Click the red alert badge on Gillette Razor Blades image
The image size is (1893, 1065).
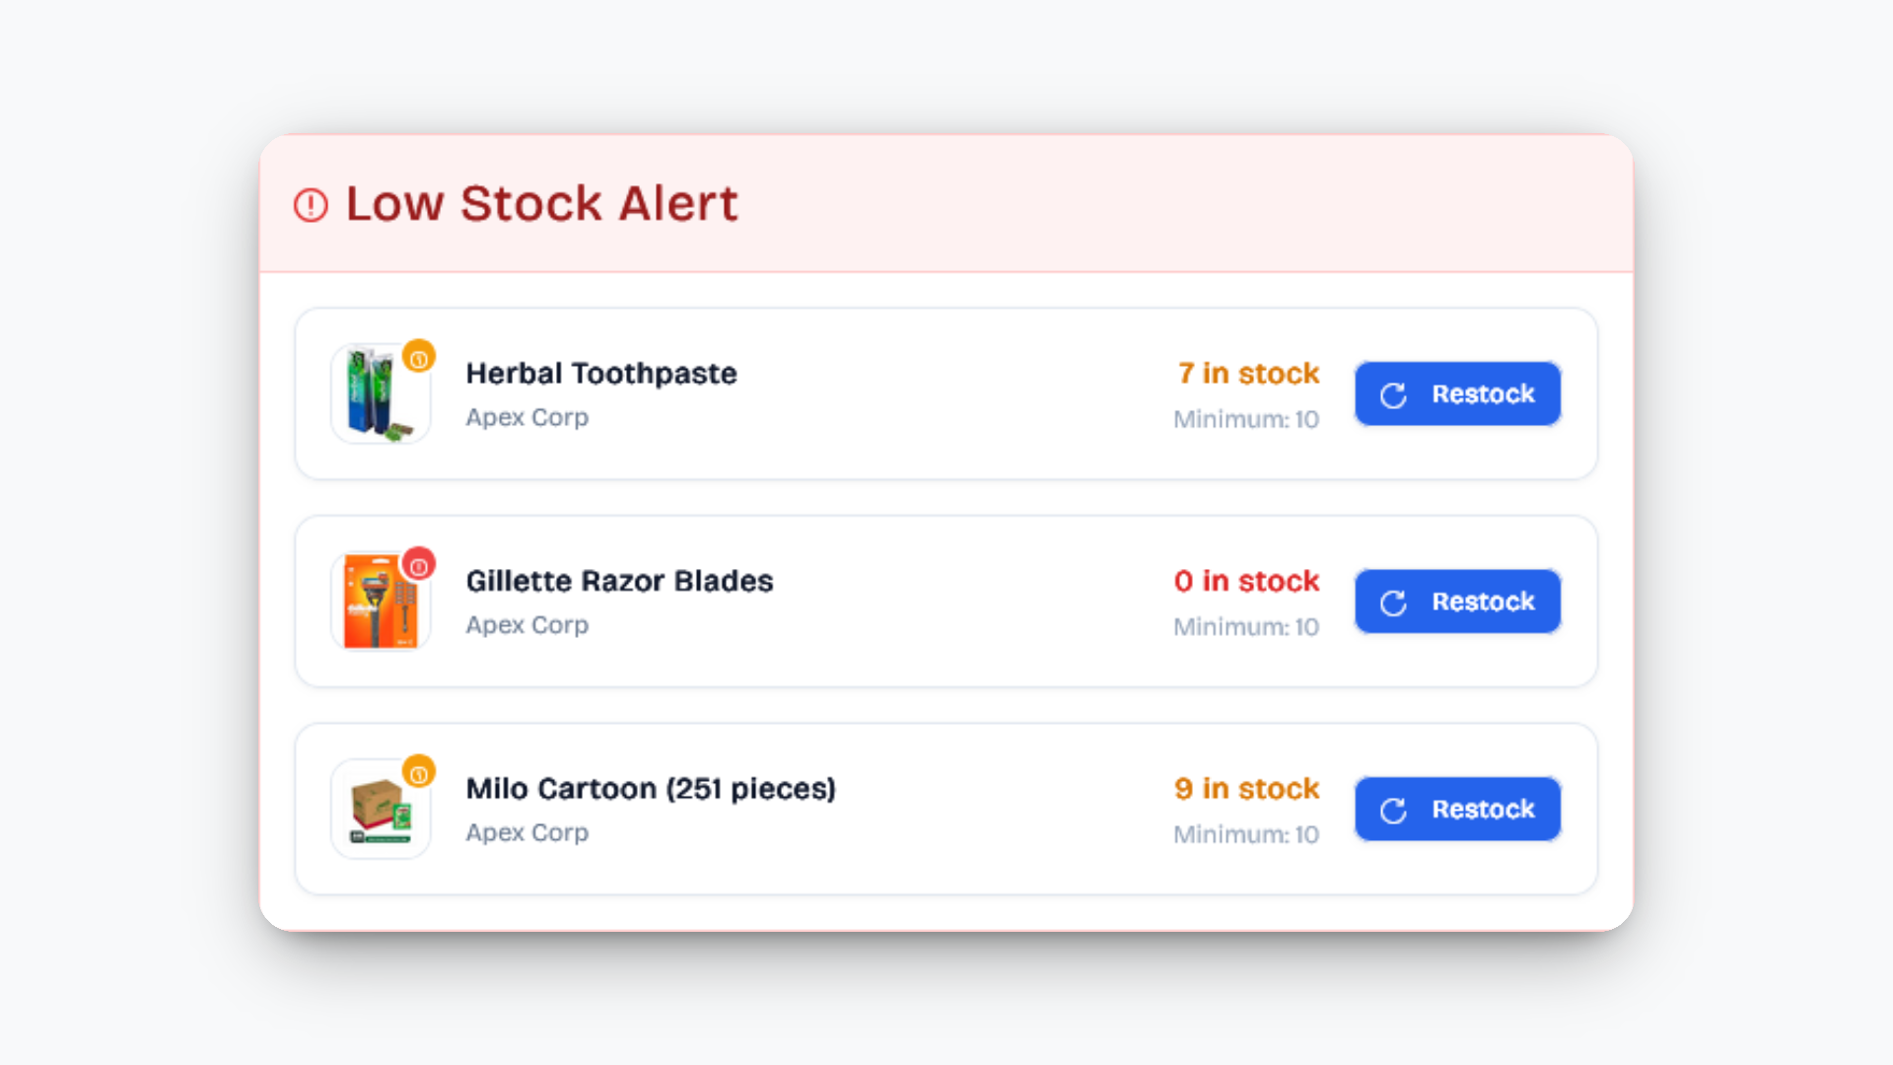click(x=421, y=565)
